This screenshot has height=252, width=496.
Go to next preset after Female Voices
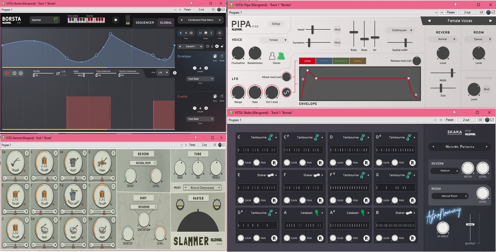(x=491, y=21)
